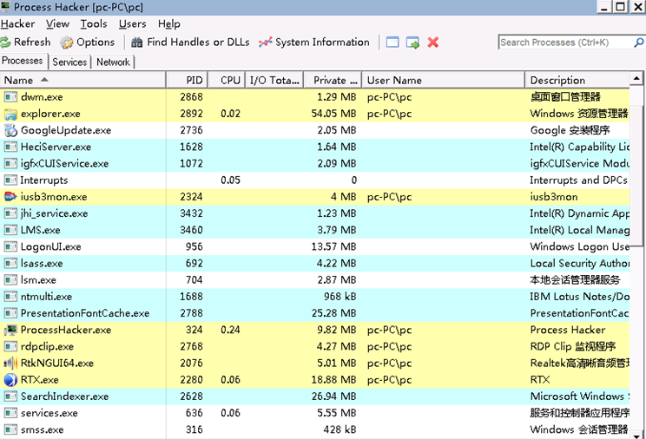646x439 pixels.
Task: Click the HeciServer.exe process icon
Action: pyautogui.click(x=10, y=147)
